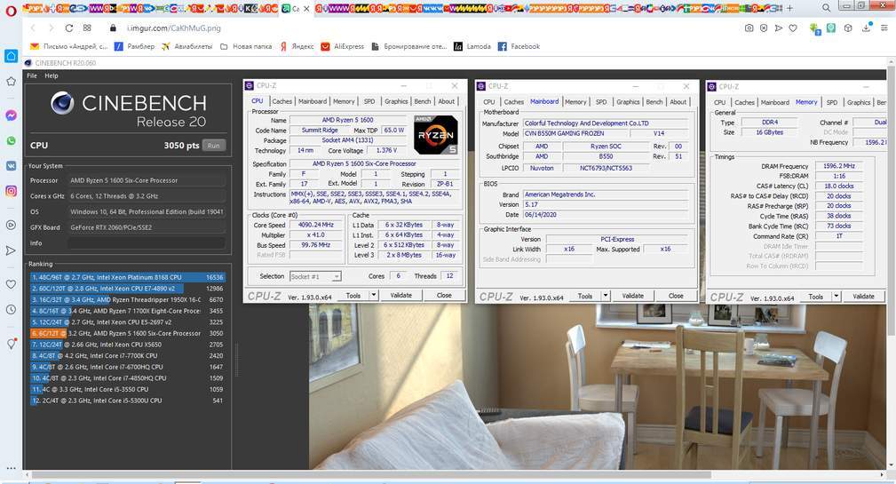896x484 pixels.
Task: Open the Opera main menu logo
Action: 11,11
